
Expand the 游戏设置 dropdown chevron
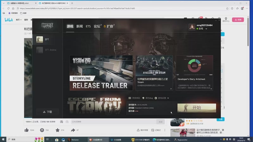click(168, 98)
